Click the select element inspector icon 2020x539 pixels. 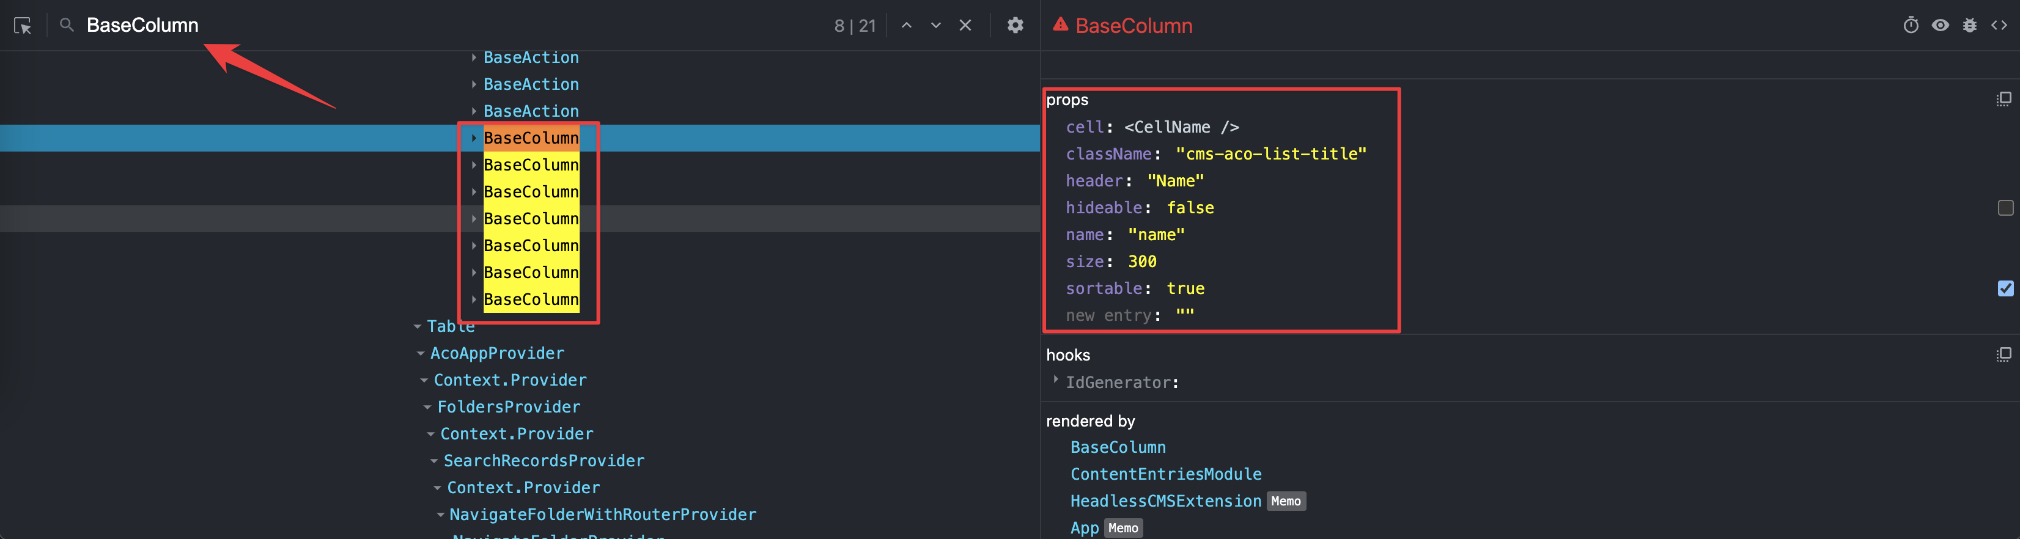pos(23,26)
